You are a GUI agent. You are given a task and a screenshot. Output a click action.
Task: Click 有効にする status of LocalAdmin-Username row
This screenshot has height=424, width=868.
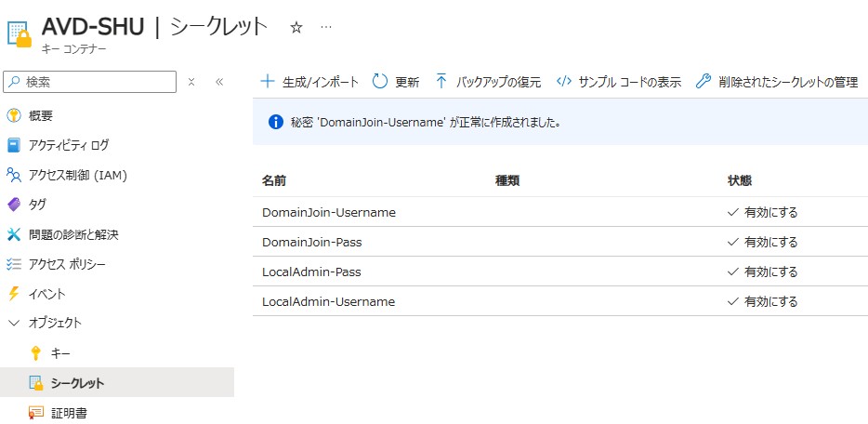point(762,301)
